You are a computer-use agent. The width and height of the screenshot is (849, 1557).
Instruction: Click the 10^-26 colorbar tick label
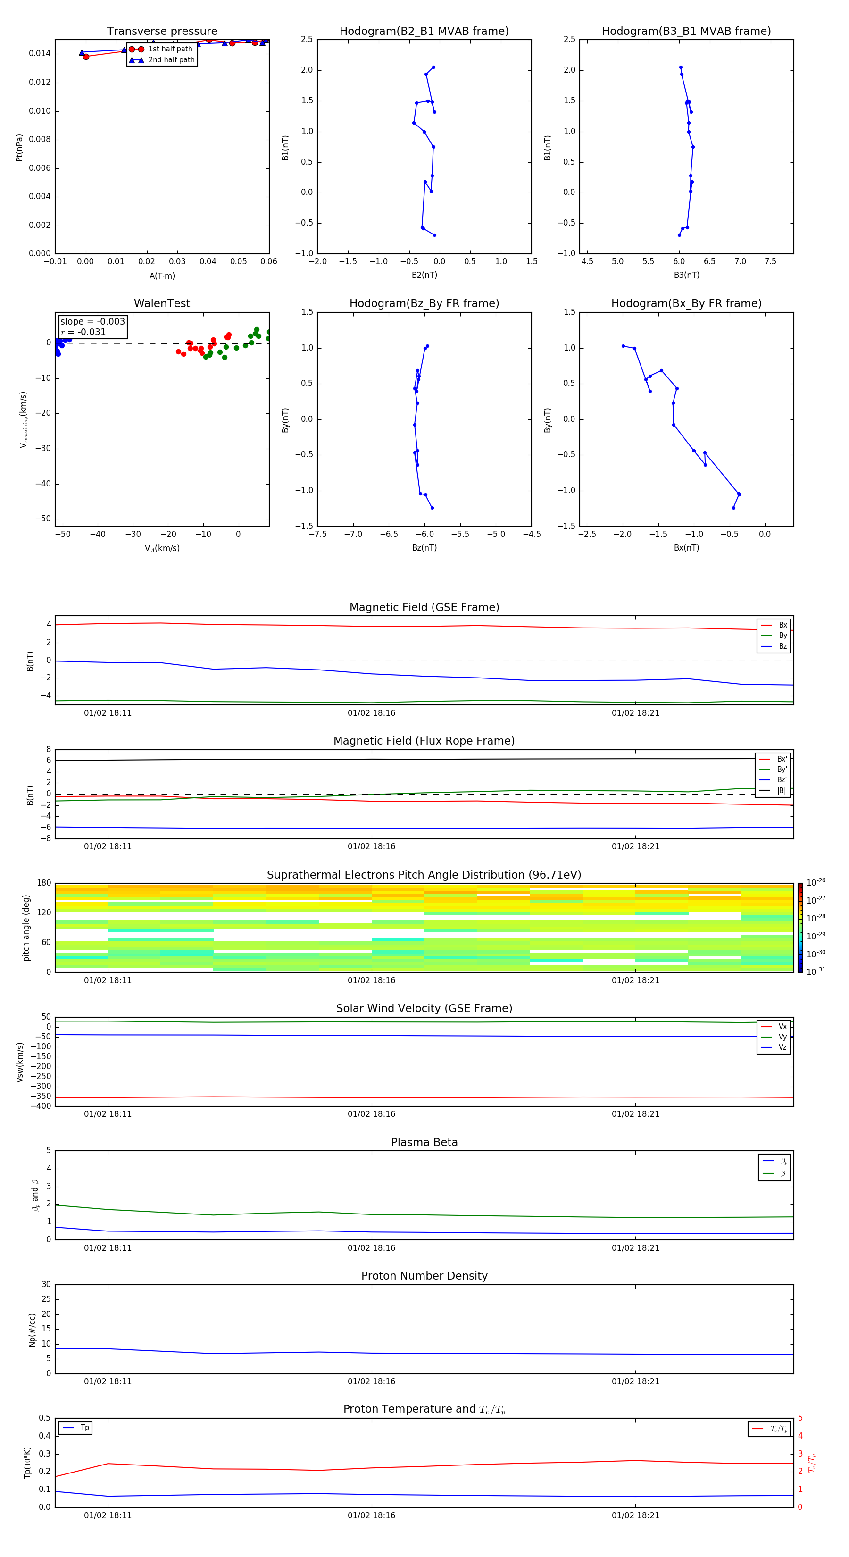click(x=816, y=882)
